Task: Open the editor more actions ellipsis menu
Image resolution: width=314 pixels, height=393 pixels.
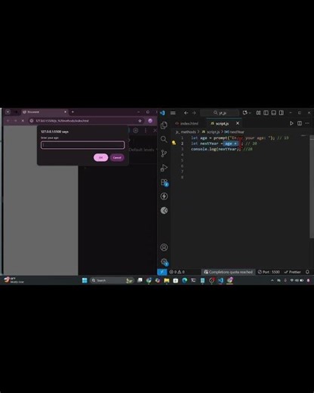Action: point(307,123)
